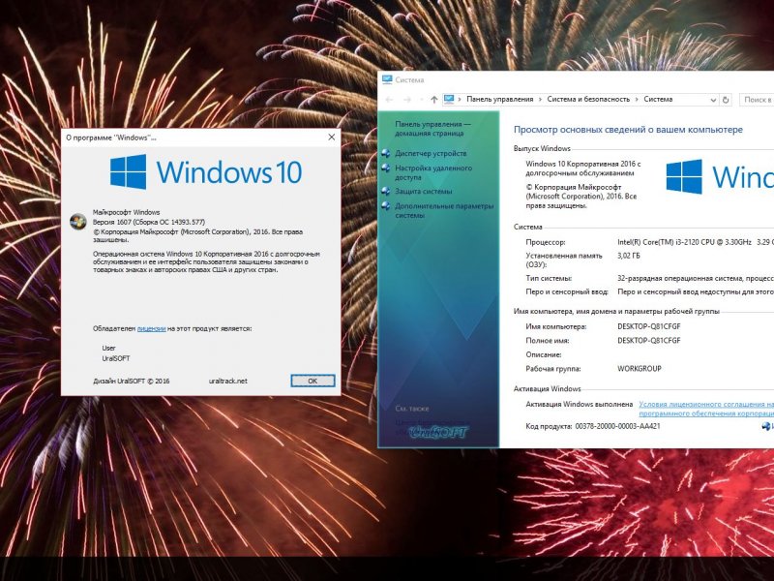Open 'Дополнительные параметры системы' link
774x581 pixels.
click(x=444, y=210)
